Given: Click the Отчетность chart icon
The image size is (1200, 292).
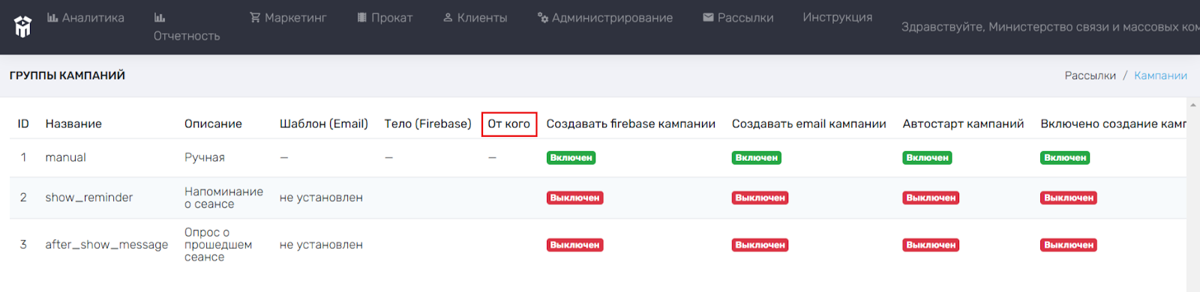Looking at the screenshot, I should click(x=160, y=17).
